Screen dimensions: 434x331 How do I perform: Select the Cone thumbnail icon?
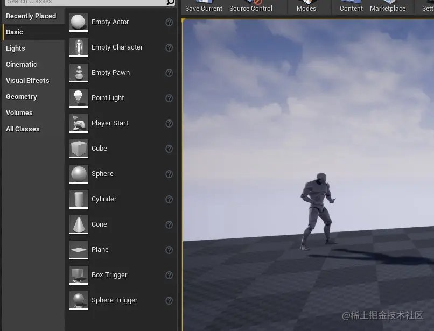[x=79, y=225]
